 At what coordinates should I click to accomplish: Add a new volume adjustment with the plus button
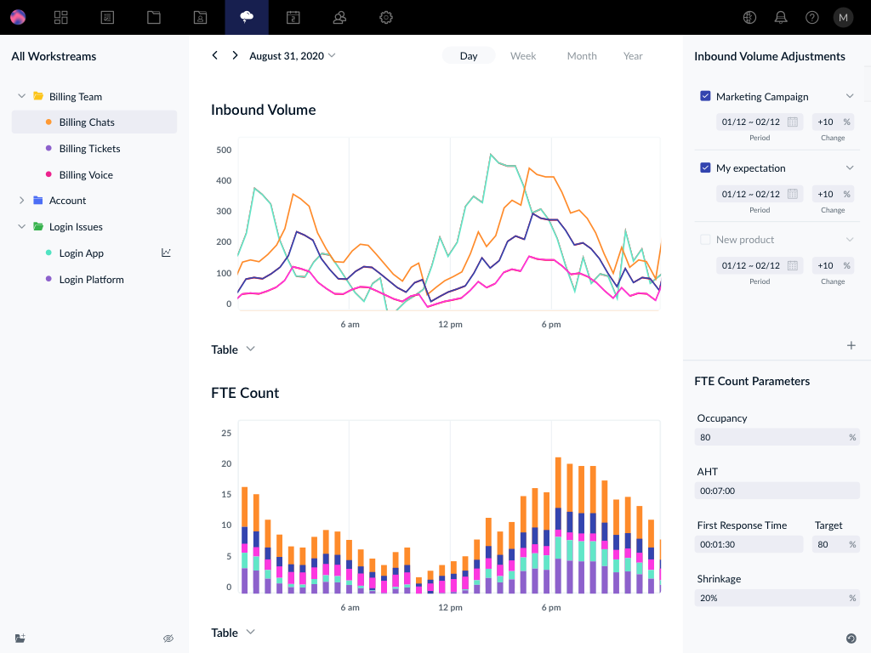coord(851,345)
